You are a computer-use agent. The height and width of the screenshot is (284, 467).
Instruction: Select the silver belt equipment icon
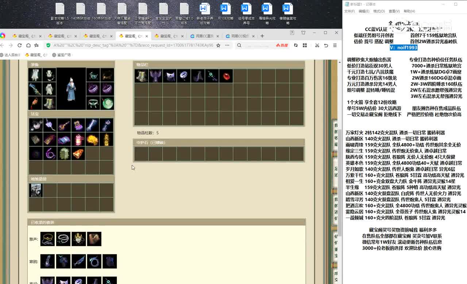[93, 103]
